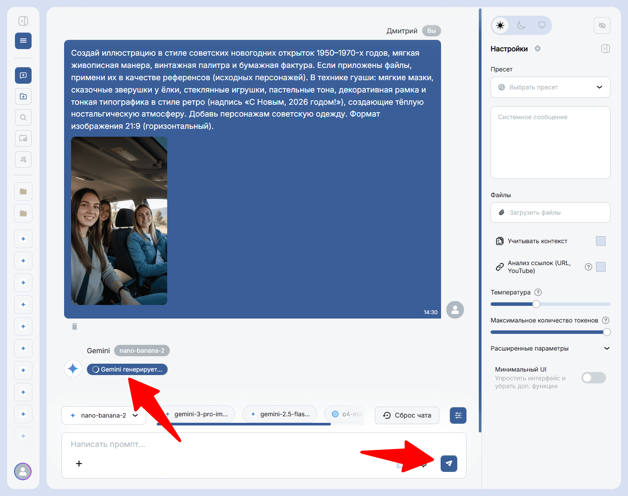Screen dimensions: 628x496
Task: Click the settings gear next to Настройки
Action: click(x=537, y=48)
